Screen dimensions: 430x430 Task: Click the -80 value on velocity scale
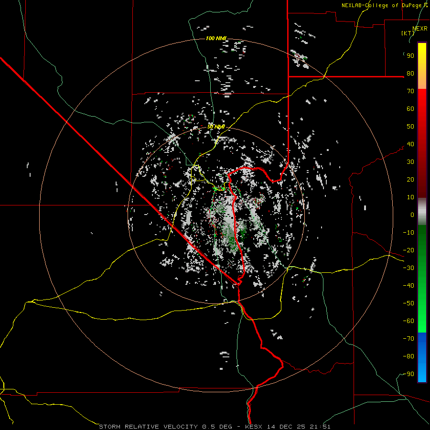pos(408,356)
